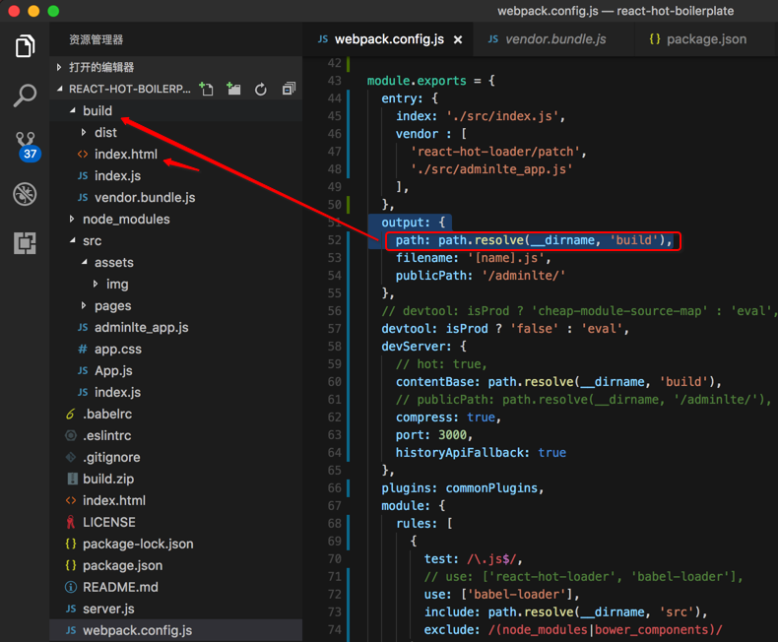Screen dimensions: 778x642
Task: Open index.html inside build folder
Action: click(x=125, y=154)
